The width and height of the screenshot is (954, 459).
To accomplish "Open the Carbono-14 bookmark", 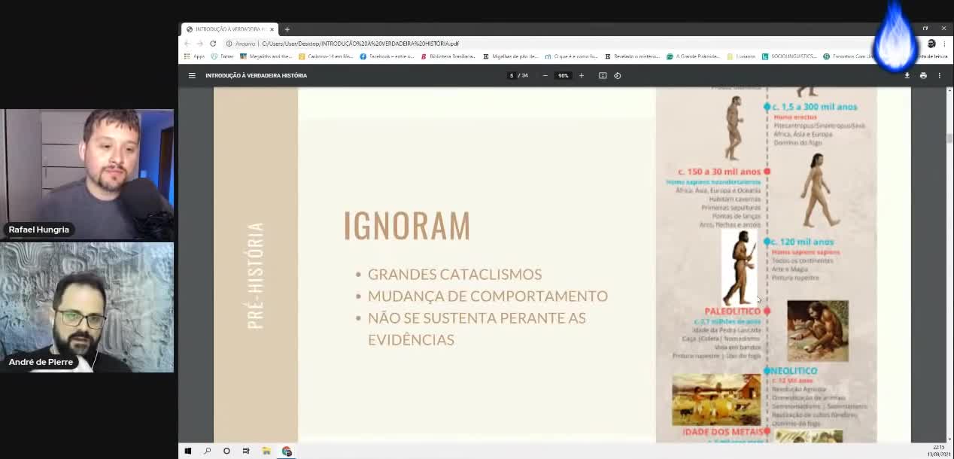I will (326, 56).
